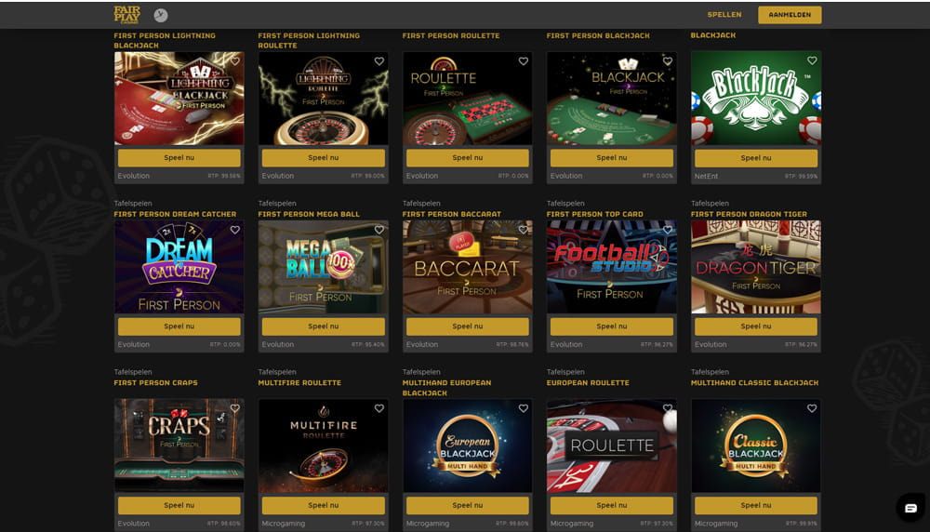Open the clock icon beside the logo
Viewport: 930px width, 532px height.
click(x=161, y=16)
